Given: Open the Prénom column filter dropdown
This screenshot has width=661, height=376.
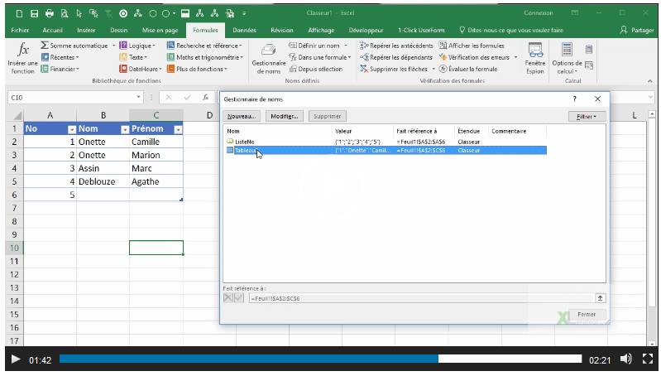Looking at the screenshot, I should pos(178,129).
